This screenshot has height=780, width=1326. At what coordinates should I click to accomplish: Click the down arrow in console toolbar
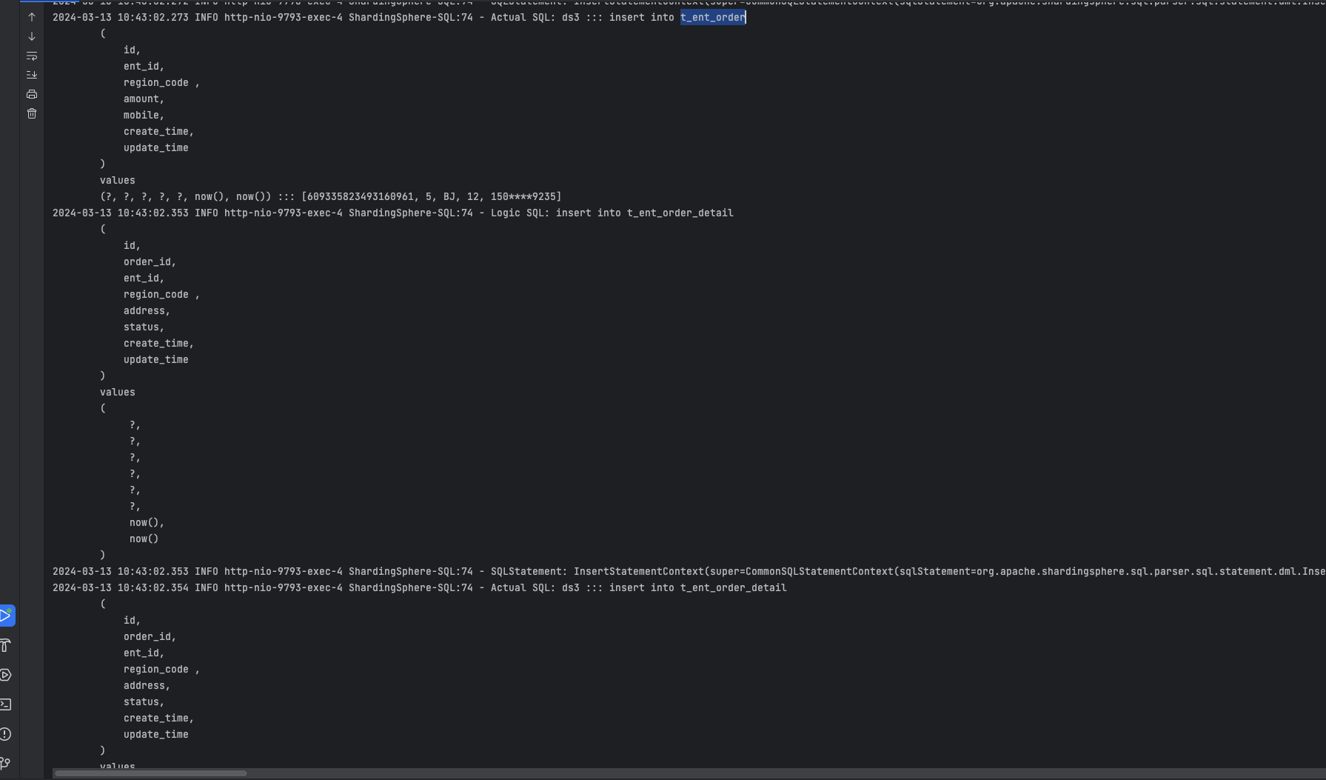point(32,36)
